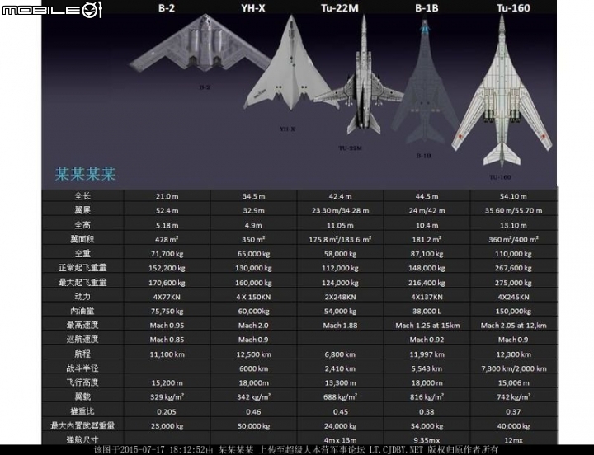This screenshot has width=594, height=455.
Task: Click the 6,800 km range cell
Action: click(340, 354)
